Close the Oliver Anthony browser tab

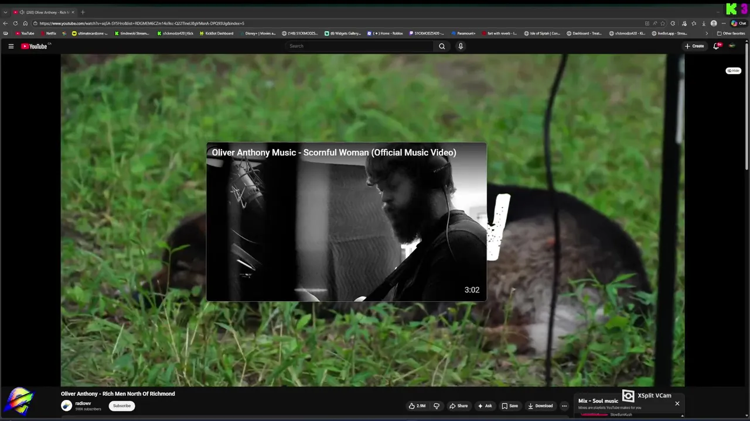pos(73,12)
